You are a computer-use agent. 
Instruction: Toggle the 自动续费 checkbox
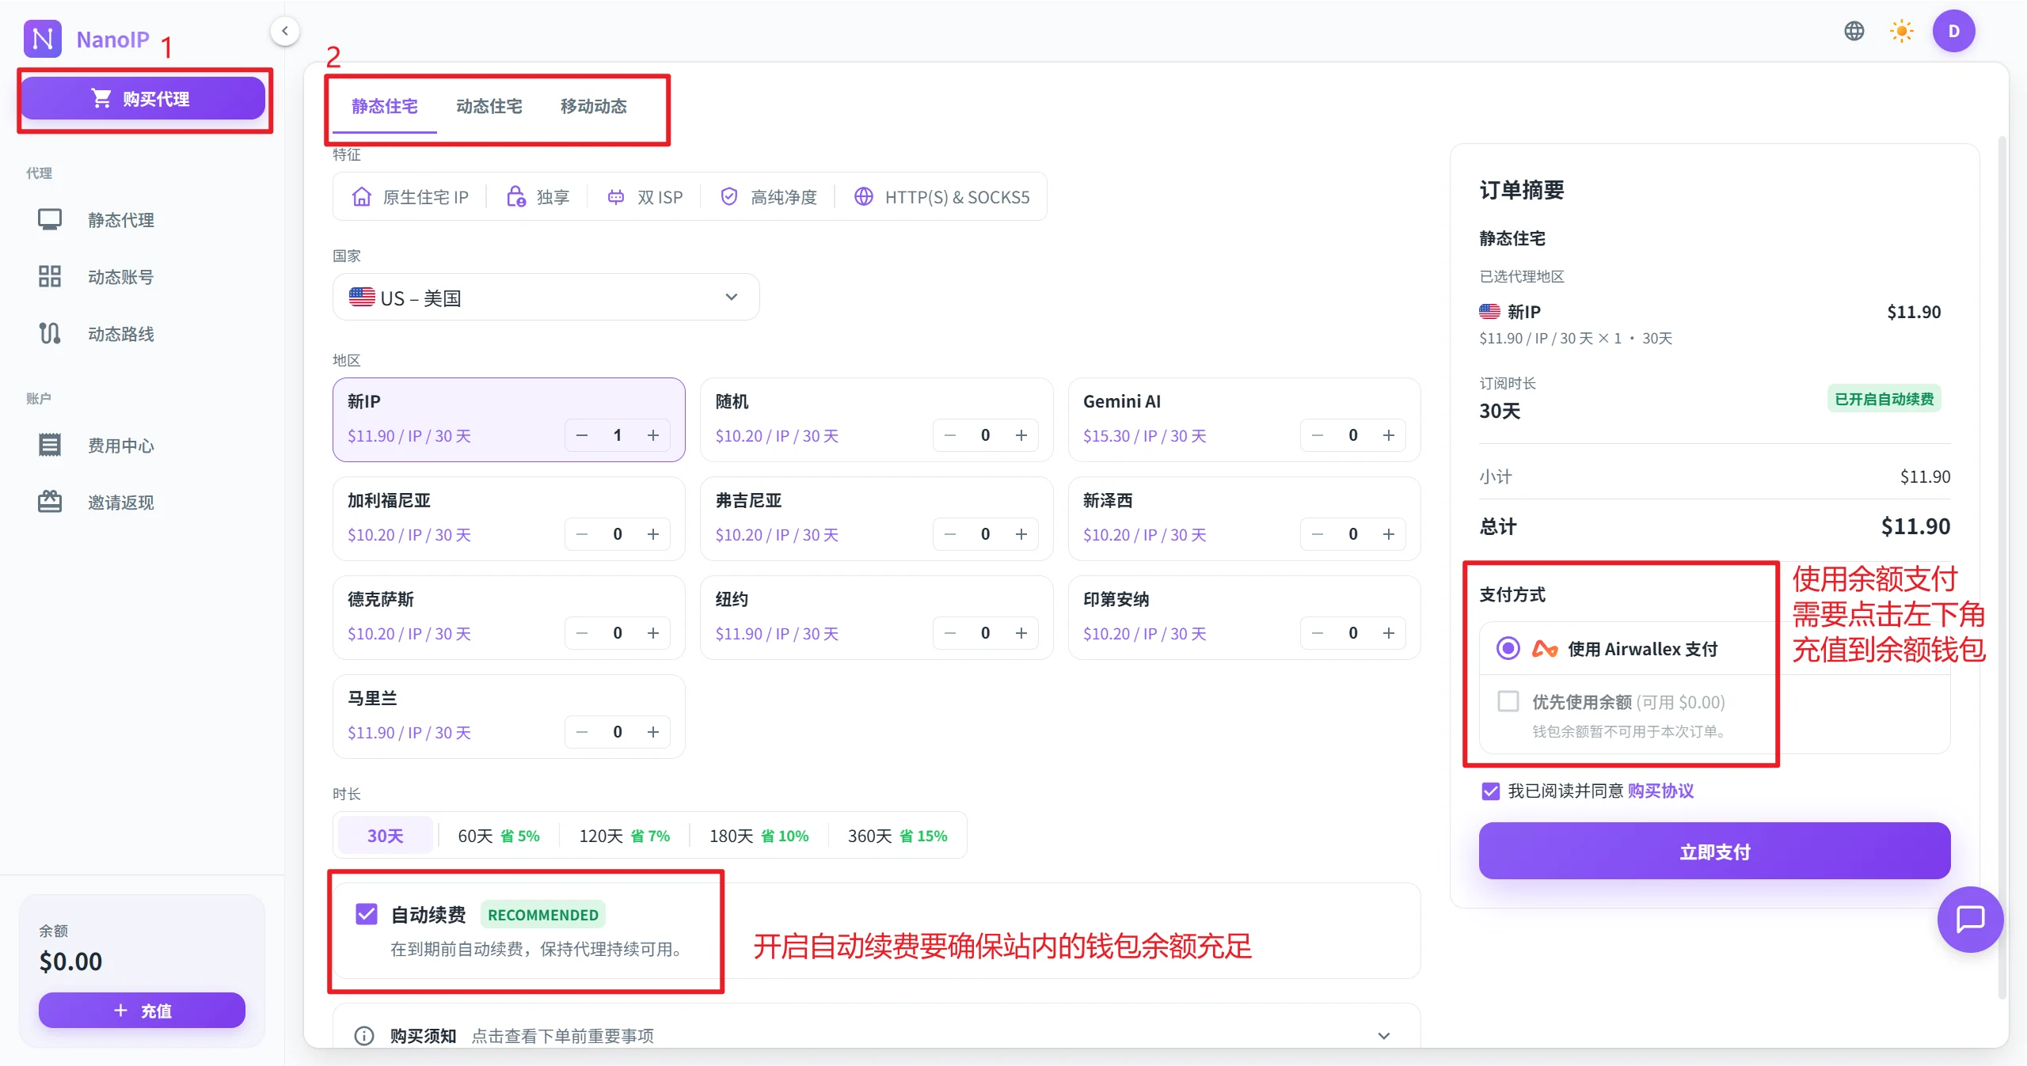[367, 914]
